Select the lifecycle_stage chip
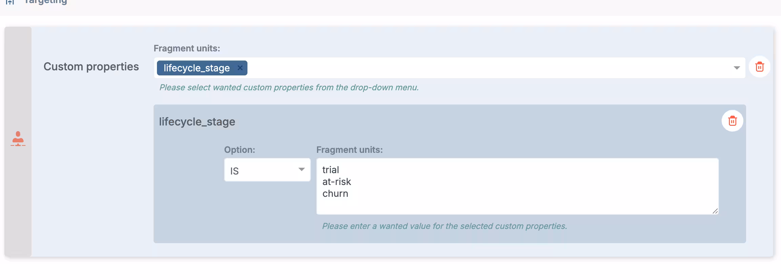This screenshot has width=781, height=280. (x=197, y=68)
